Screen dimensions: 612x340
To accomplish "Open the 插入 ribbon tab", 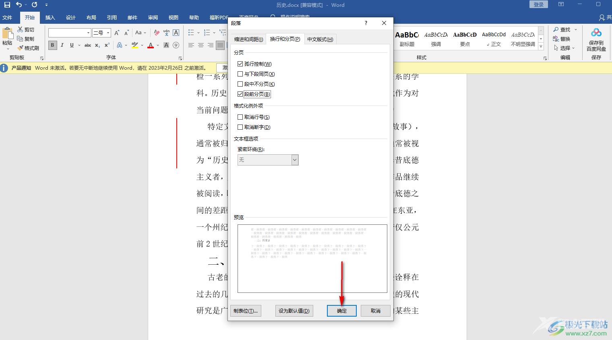I will coord(50,17).
